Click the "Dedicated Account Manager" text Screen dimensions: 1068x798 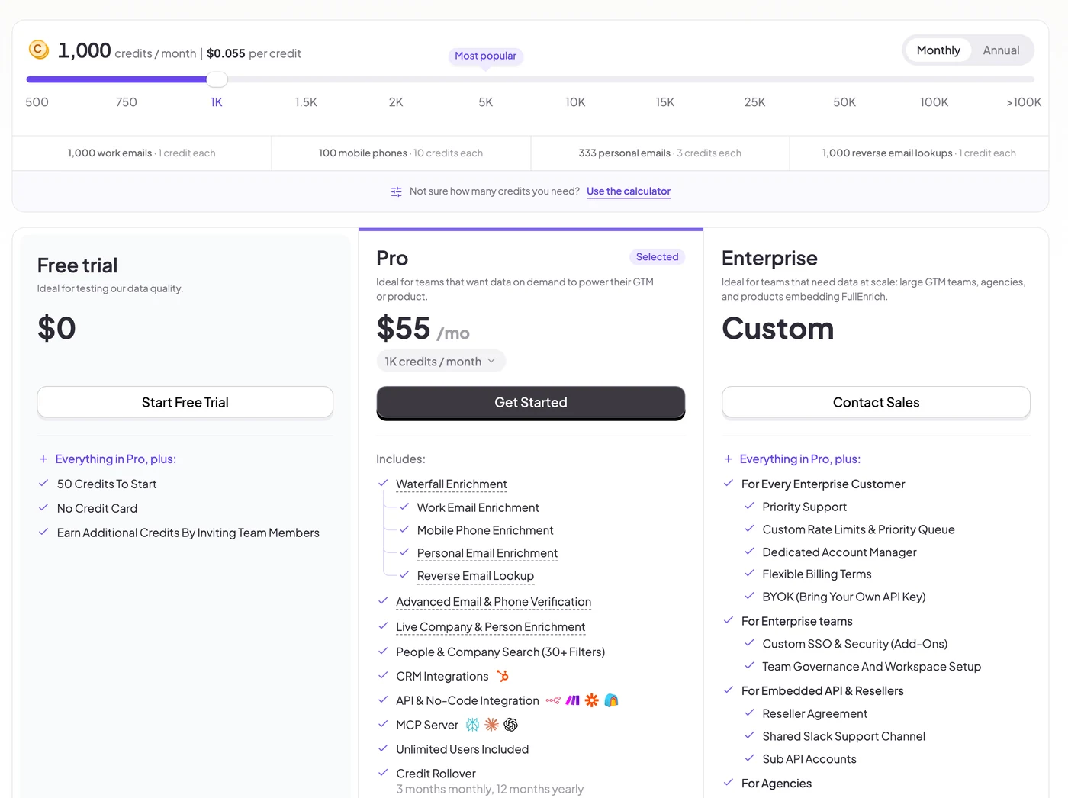(839, 552)
